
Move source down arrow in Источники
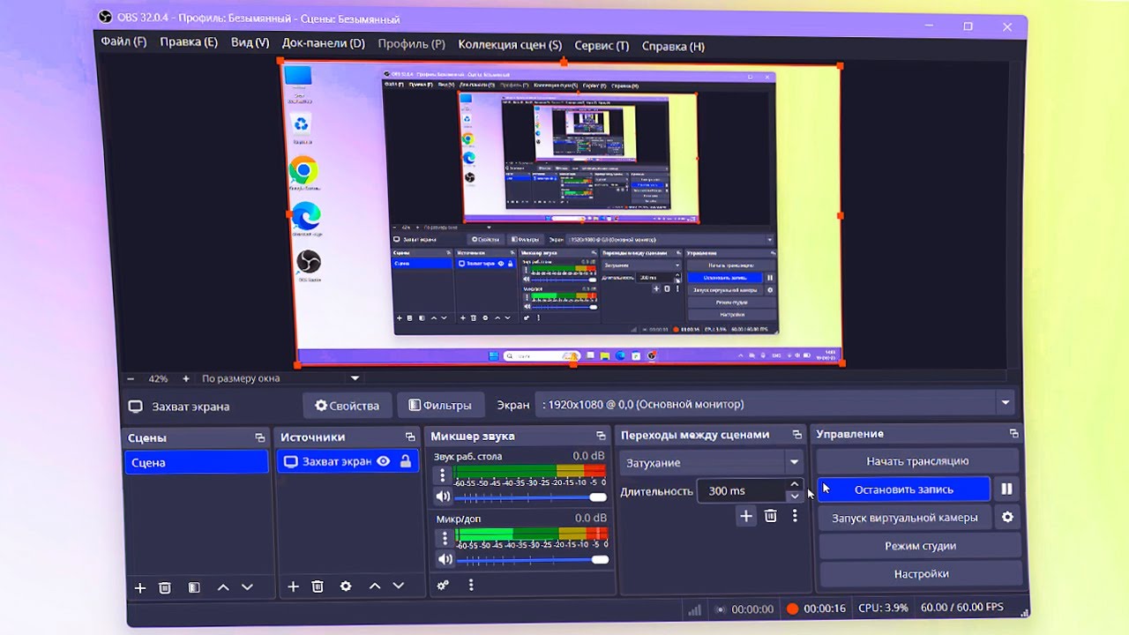pyautogui.click(x=399, y=586)
